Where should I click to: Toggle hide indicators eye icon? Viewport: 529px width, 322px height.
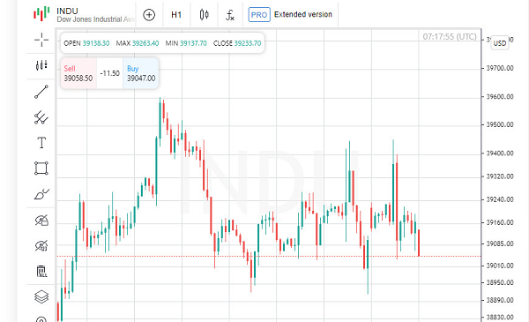[41, 246]
